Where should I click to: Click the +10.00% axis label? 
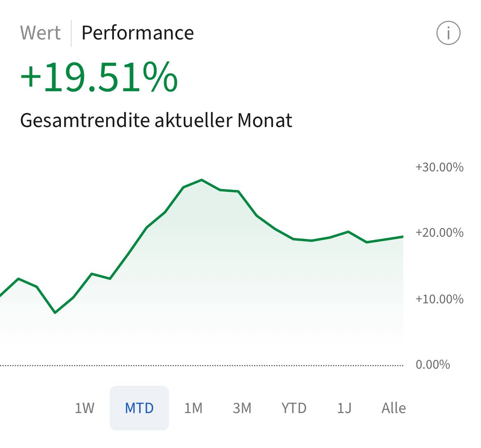point(439,299)
